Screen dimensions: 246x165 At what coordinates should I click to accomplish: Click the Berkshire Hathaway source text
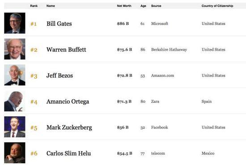click(169, 50)
